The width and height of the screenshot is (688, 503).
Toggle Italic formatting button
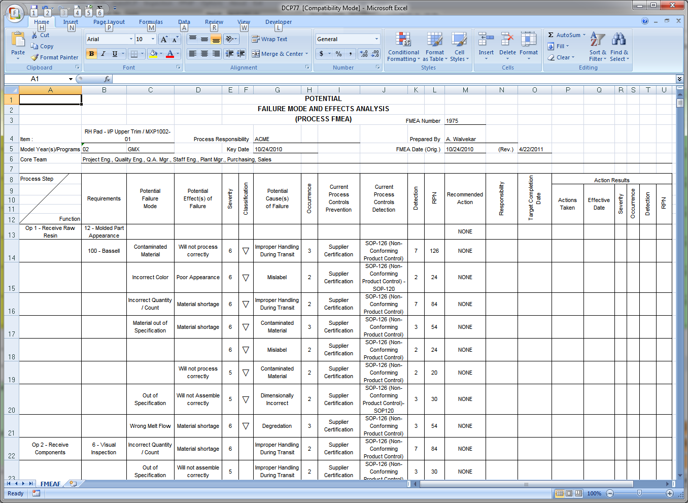(x=103, y=54)
